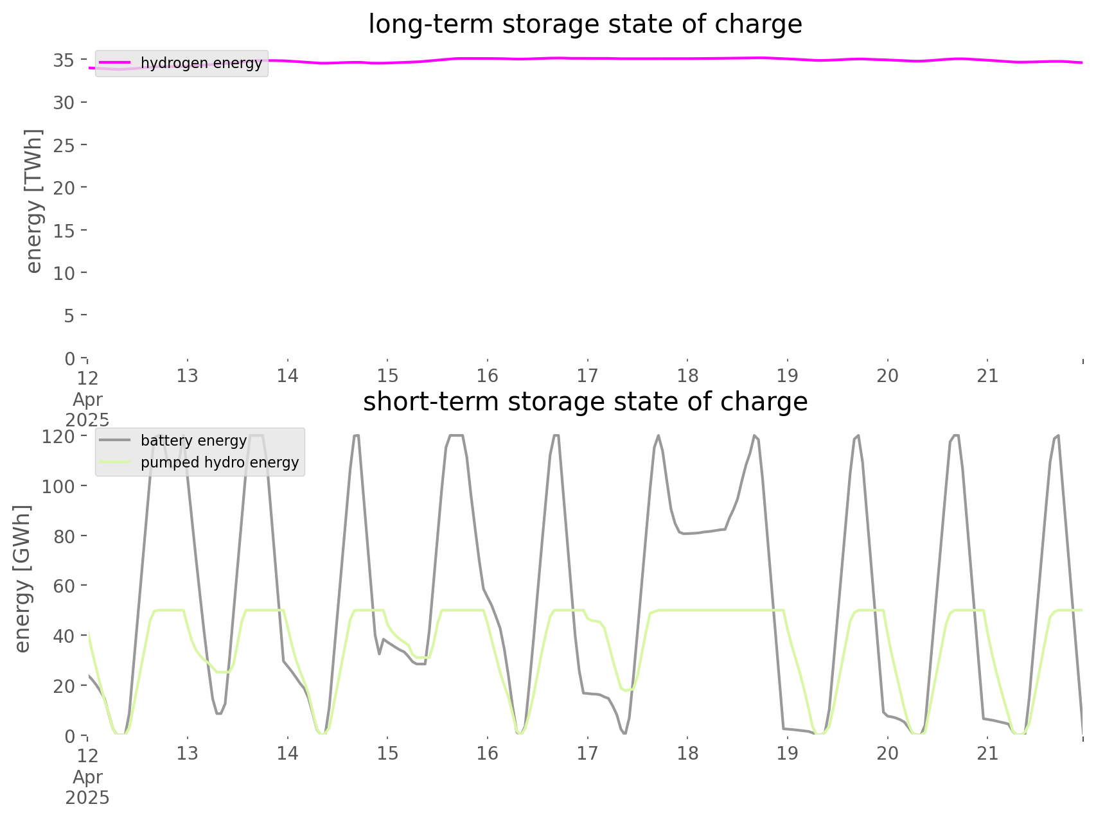Click the date label 20 on the bottom x-axis
Screen dimensions: 1096x820
click(x=888, y=753)
